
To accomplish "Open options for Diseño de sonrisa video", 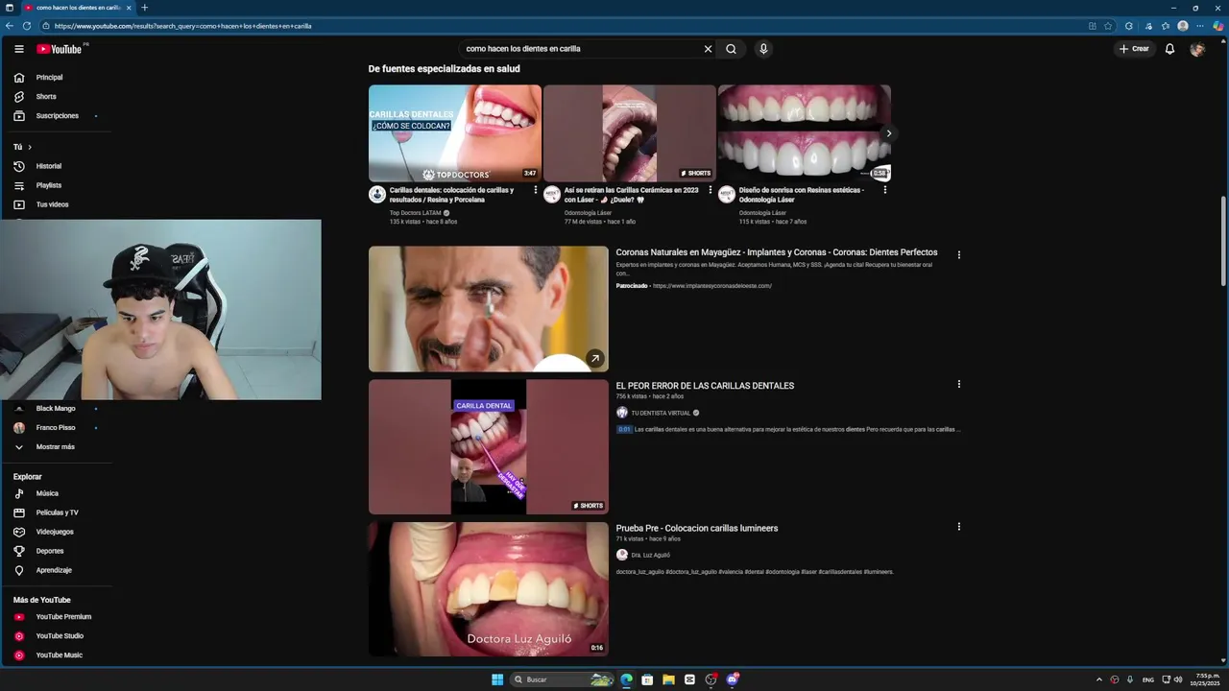I will coord(885,190).
